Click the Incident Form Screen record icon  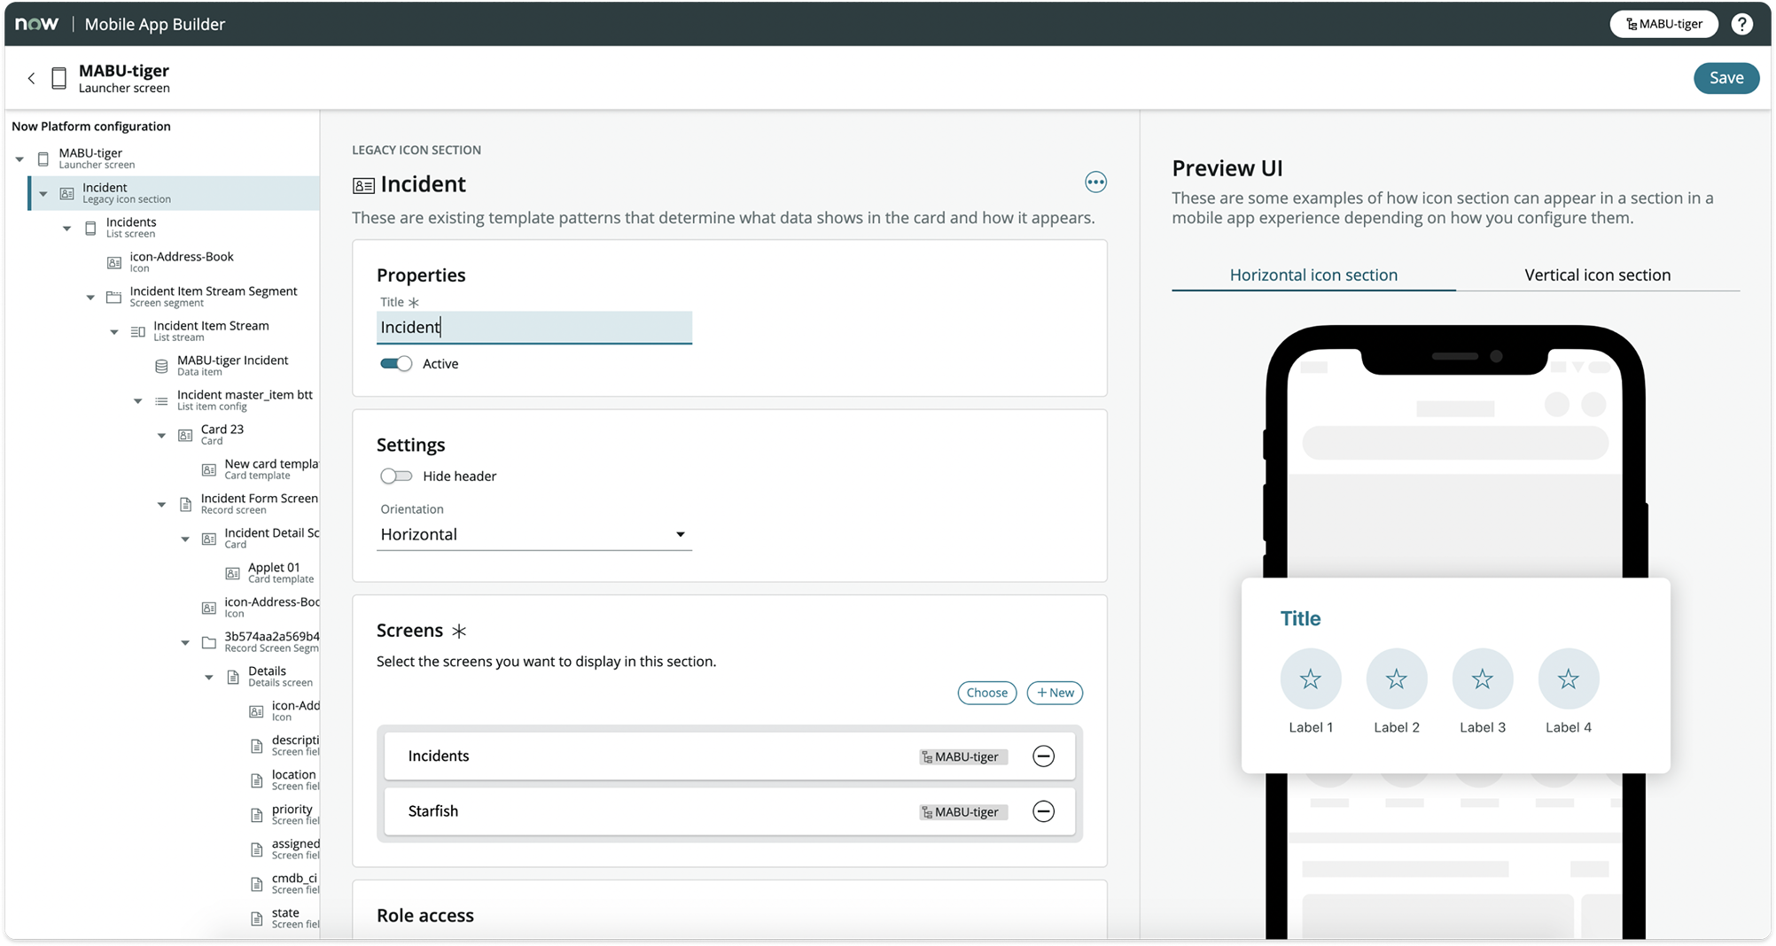pyautogui.click(x=185, y=504)
